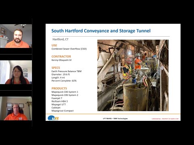
Task: Select the woman participant's video tile
Action: pos(16,72)
